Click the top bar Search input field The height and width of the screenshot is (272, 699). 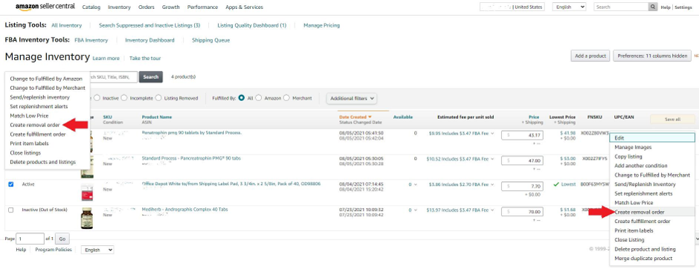(621, 7)
